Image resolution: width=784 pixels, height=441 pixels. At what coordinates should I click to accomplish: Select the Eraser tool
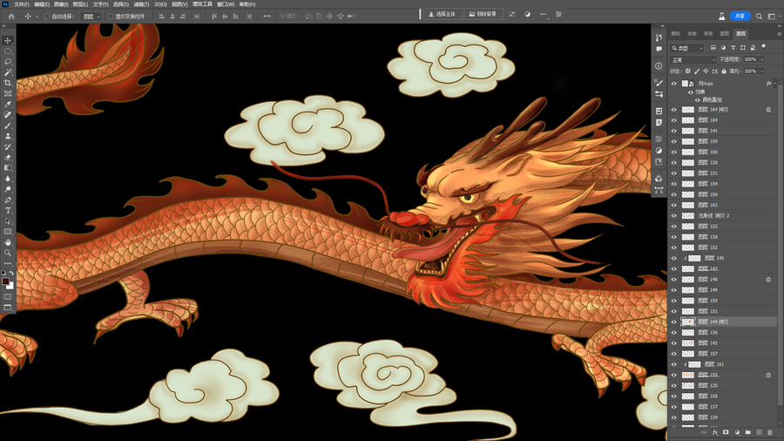tap(8, 157)
